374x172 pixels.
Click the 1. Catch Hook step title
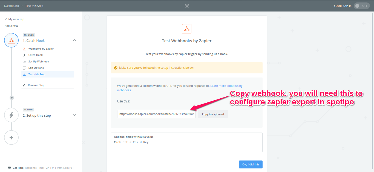pyautogui.click(x=34, y=41)
